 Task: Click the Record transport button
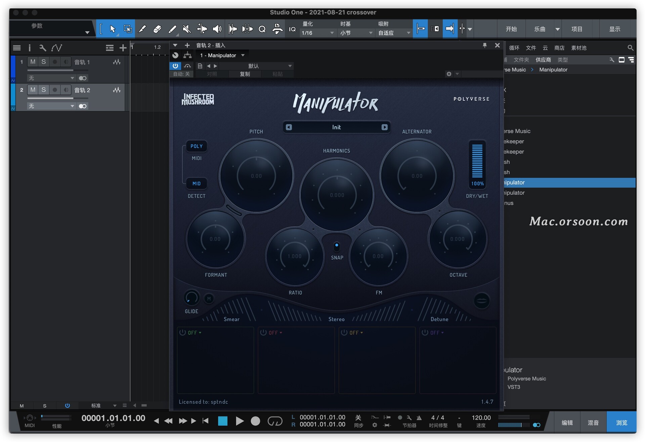(x=255, y=421)
